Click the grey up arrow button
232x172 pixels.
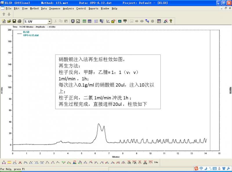tap(4, 14)
